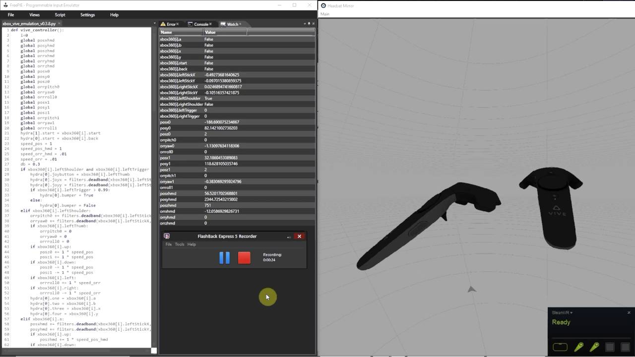The width and height of the screenshot is (635, 357).
Task: Minimize the FlashBack Express recorder
Action: click(x=289, y=237)
